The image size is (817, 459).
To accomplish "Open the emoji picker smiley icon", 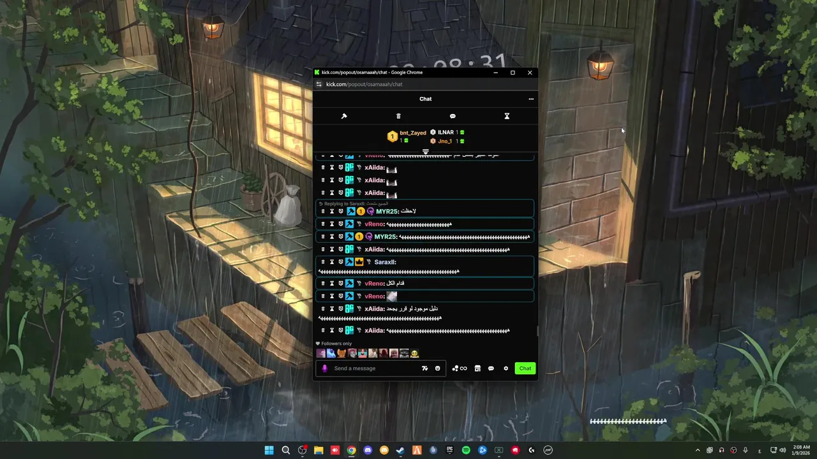I will click(x=437, y=368).
